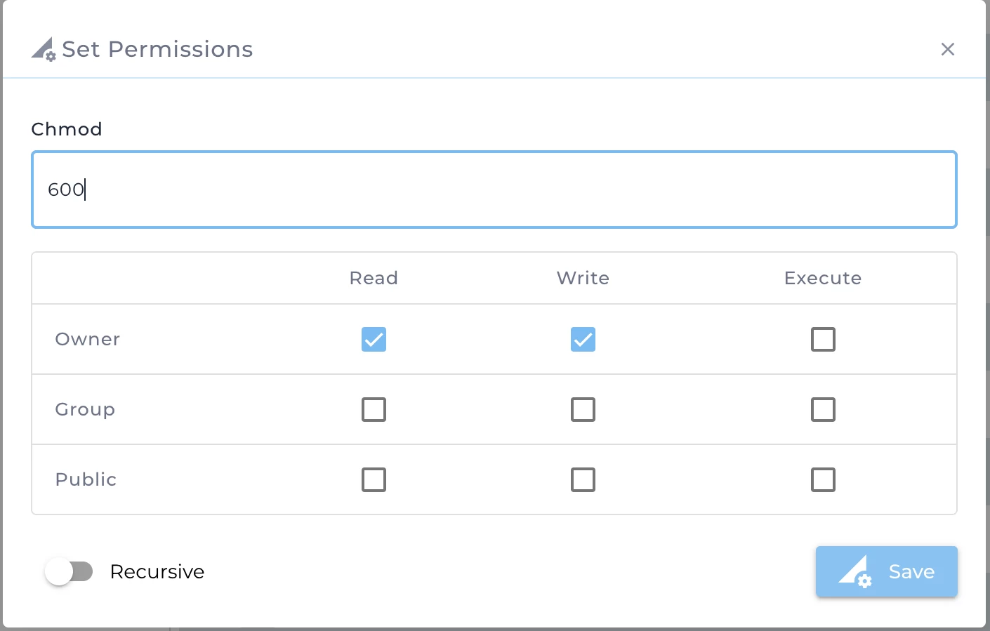Uncheck Owner Write permission
990x631 pixels.
[x=583, y=340]
